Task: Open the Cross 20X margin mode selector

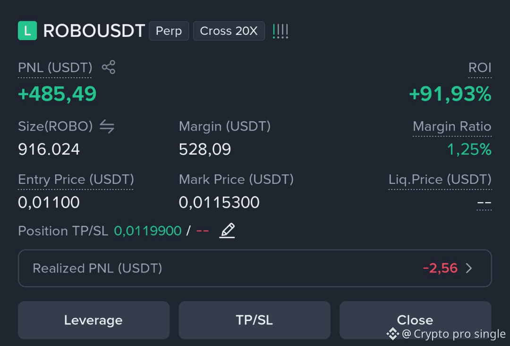Action: pyautogui.click(x=229, y=31)
